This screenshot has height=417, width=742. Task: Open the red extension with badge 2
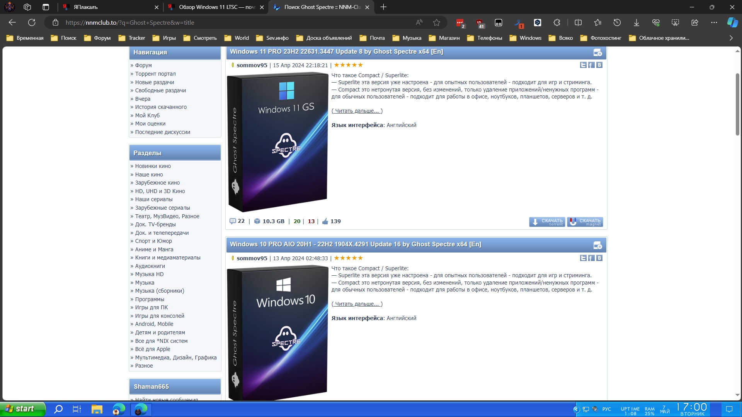pyautogui.click(x=460, y=23)
